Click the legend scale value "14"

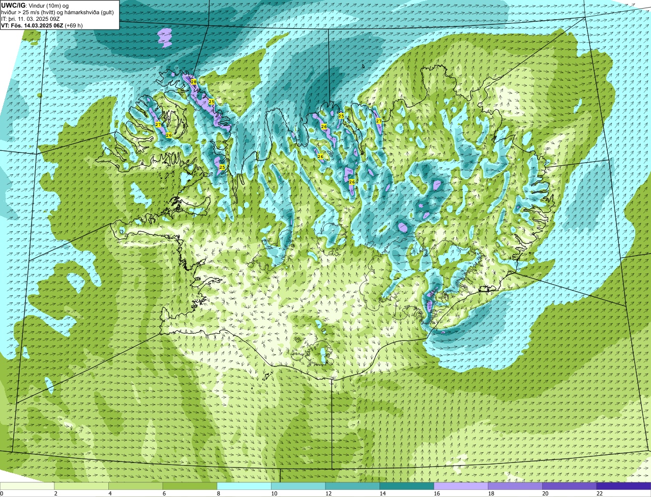[382, 493]
